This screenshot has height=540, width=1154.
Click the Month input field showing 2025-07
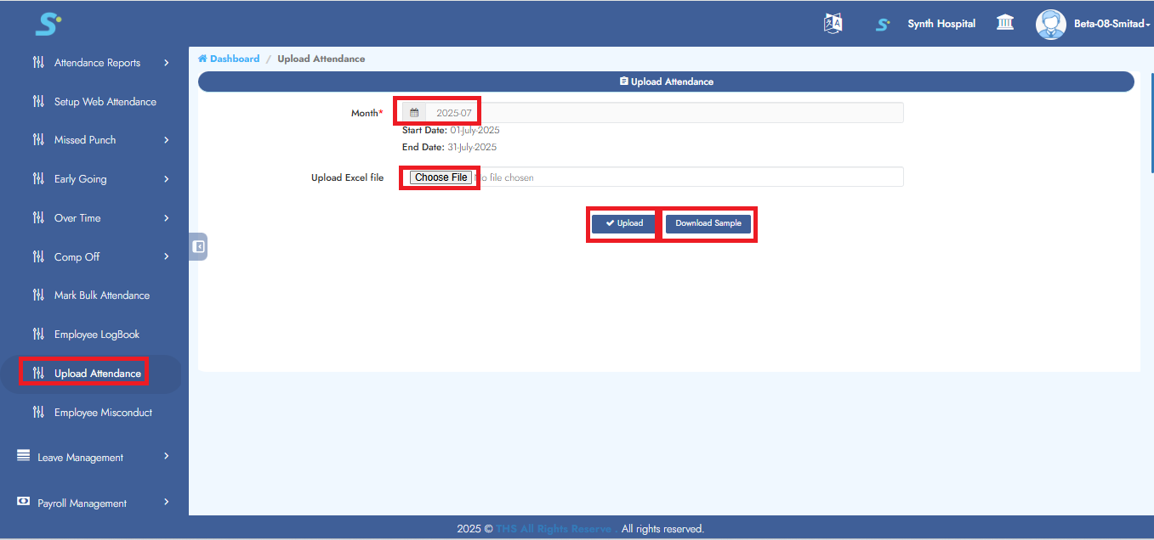(x=663, y=113)
